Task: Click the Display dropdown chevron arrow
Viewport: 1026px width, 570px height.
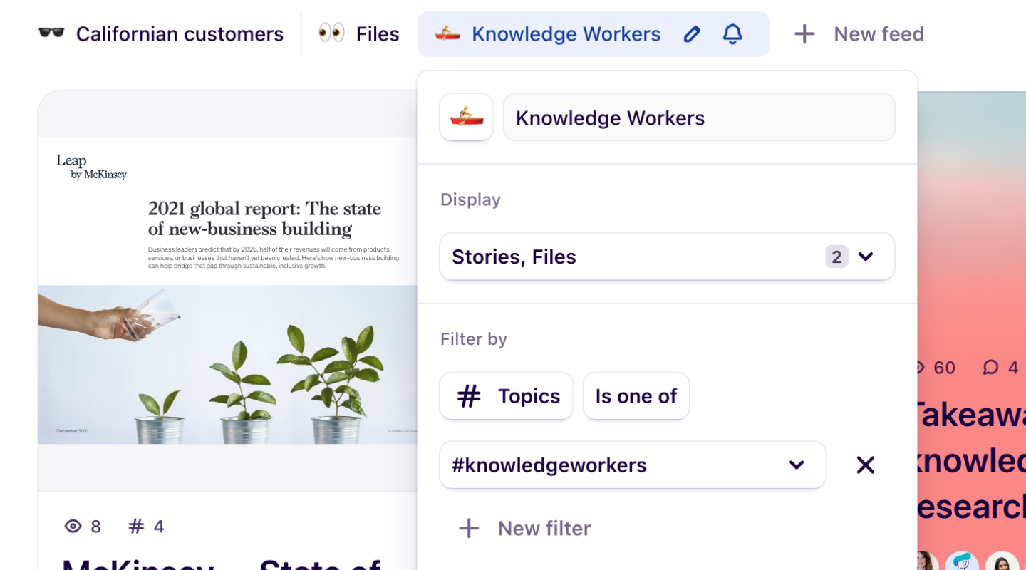Action: coord(866,256)
